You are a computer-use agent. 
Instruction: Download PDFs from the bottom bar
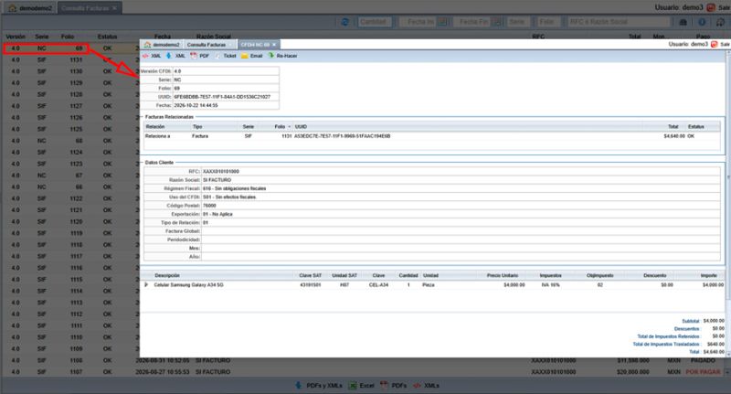(394, 386)
